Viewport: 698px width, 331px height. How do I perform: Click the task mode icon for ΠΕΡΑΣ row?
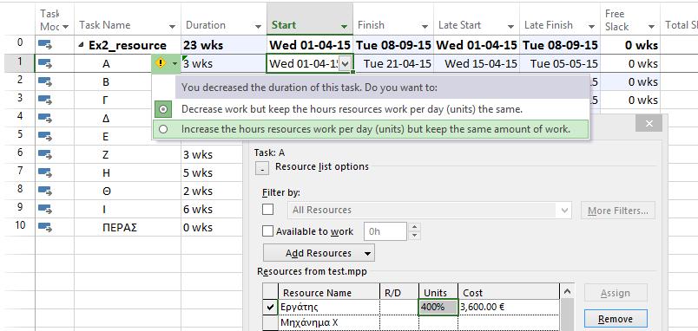tap(45, 228)
